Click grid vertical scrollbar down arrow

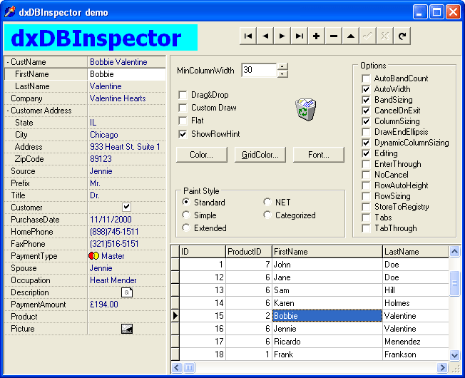[x=454, y=354]
